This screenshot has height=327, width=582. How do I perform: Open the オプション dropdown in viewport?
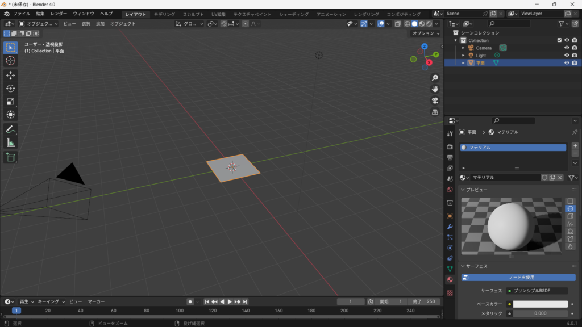pyautogui.click(x=426, y=33)
